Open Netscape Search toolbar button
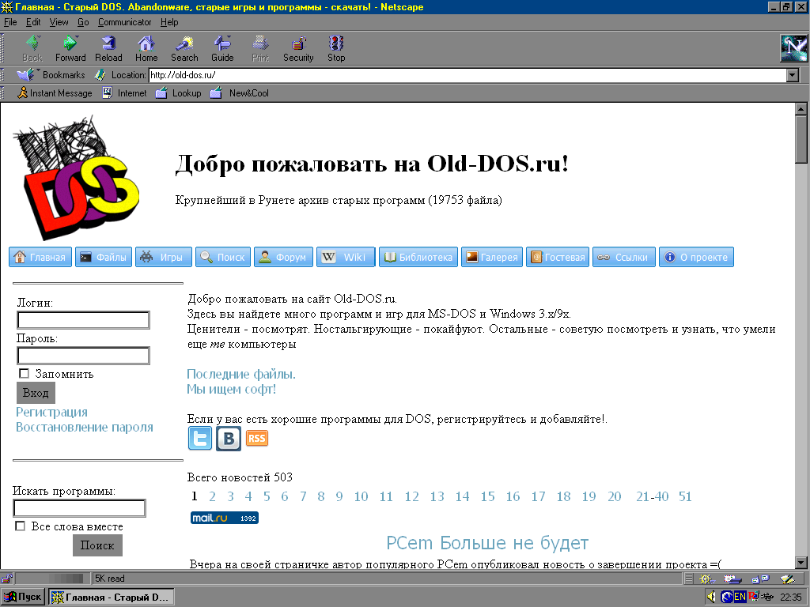 click(x=184, y=48)
